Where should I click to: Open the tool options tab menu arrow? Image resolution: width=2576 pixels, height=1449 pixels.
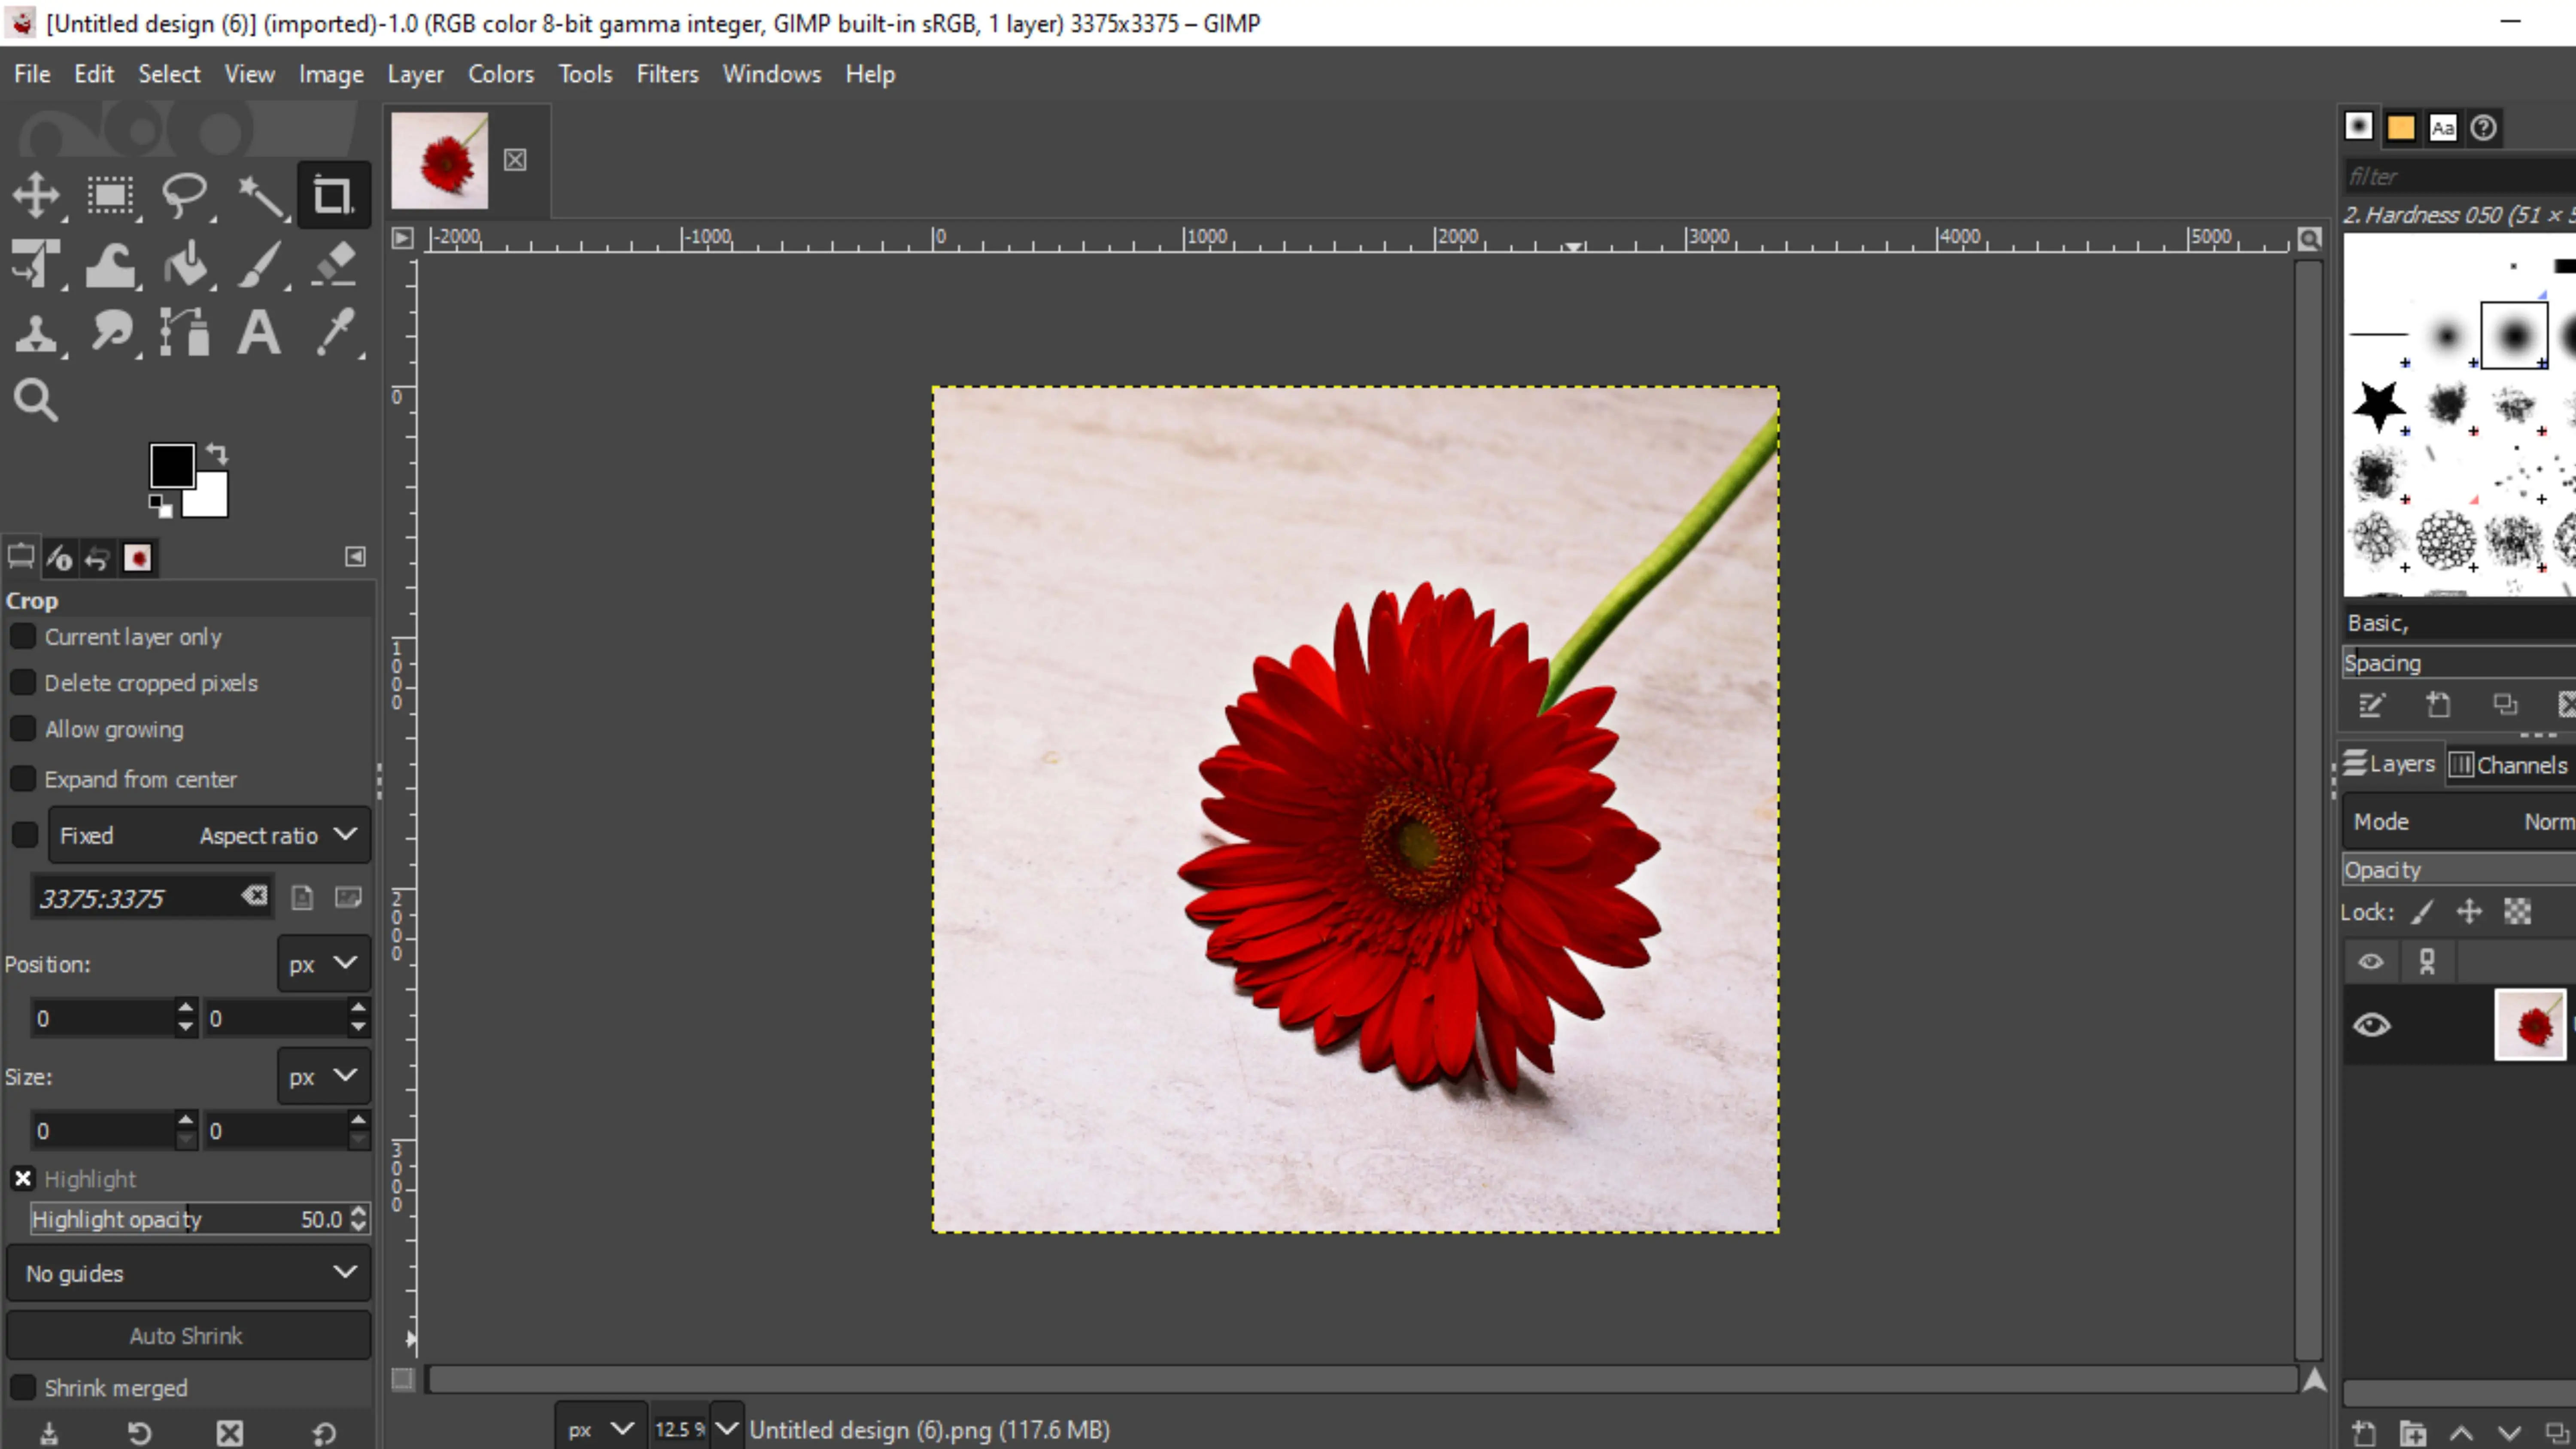point(355,557)
